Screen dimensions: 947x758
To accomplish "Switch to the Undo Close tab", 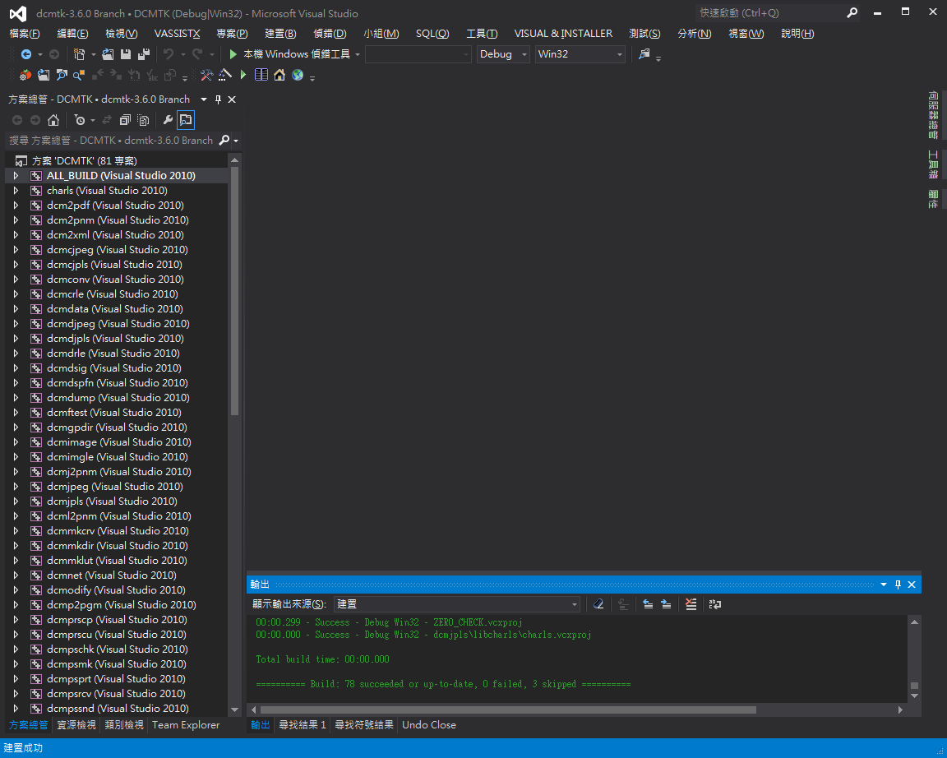I will [429, 725].
